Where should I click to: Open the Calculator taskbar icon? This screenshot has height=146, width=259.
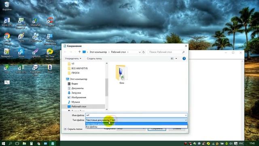point(32,144)
